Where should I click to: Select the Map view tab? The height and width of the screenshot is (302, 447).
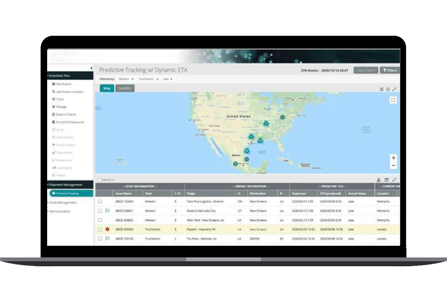[107, 88]
